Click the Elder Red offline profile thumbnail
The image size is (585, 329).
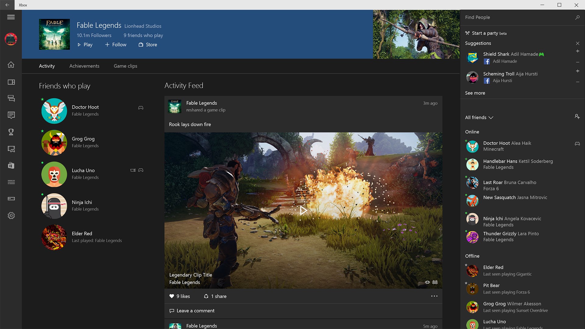tap(473, 270)
